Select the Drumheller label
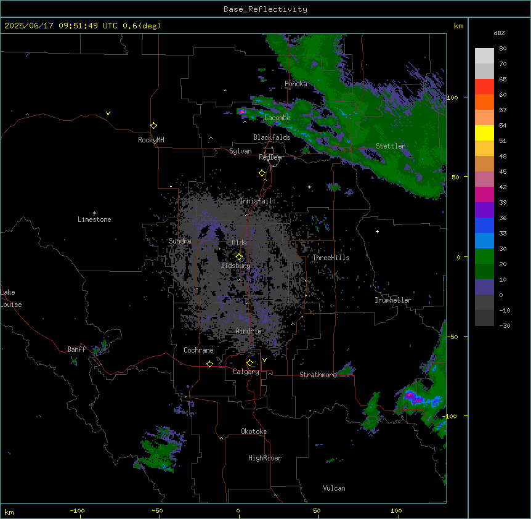531x519 pixels. 393,300
